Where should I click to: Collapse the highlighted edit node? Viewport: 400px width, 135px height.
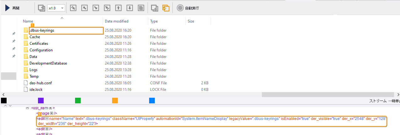point(47,119)
